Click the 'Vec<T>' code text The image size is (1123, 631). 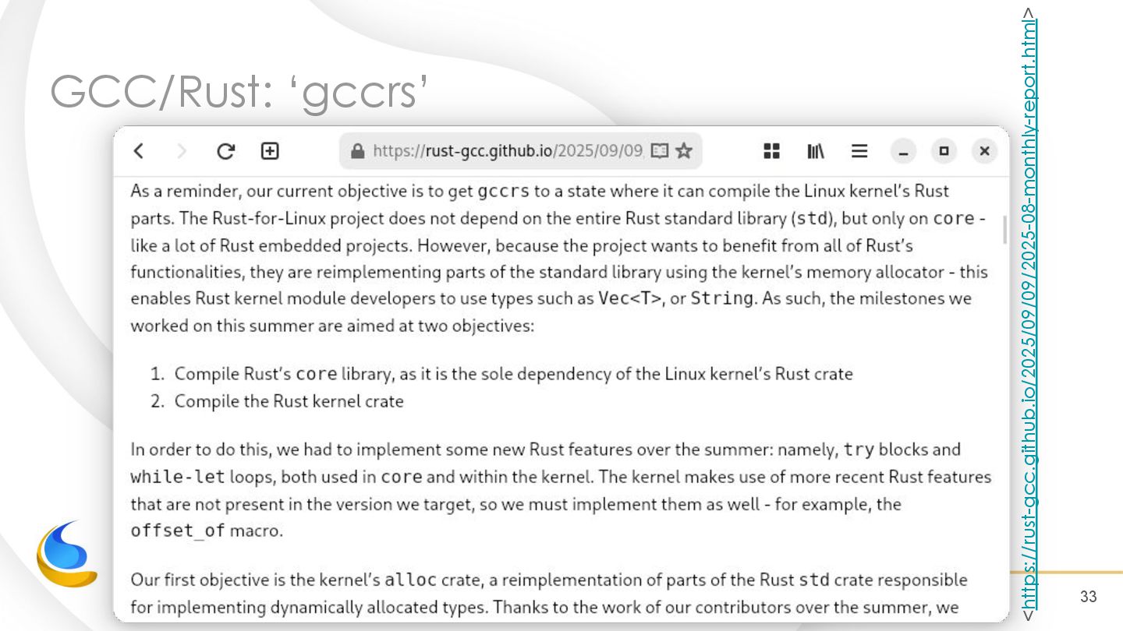click(x=630, y=298)
